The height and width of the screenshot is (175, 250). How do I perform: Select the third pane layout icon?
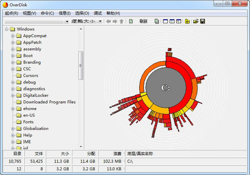tap(179, 21)
